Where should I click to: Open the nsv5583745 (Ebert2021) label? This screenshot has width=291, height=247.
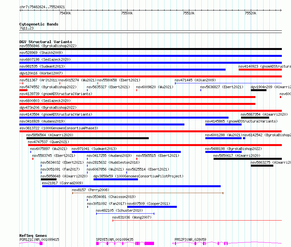pos(54,156)
